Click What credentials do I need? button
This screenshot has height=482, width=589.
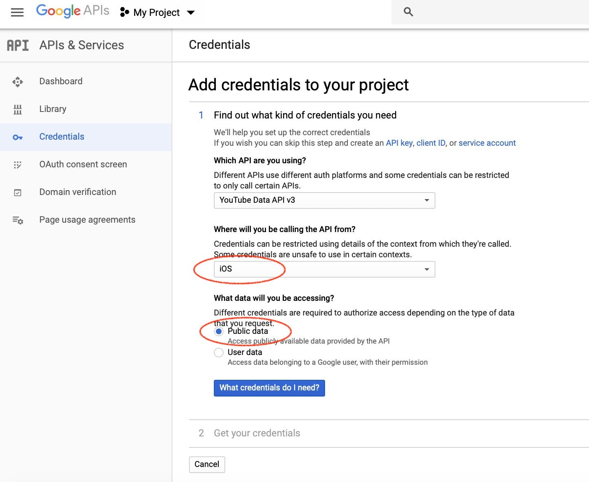coord(269,388)
